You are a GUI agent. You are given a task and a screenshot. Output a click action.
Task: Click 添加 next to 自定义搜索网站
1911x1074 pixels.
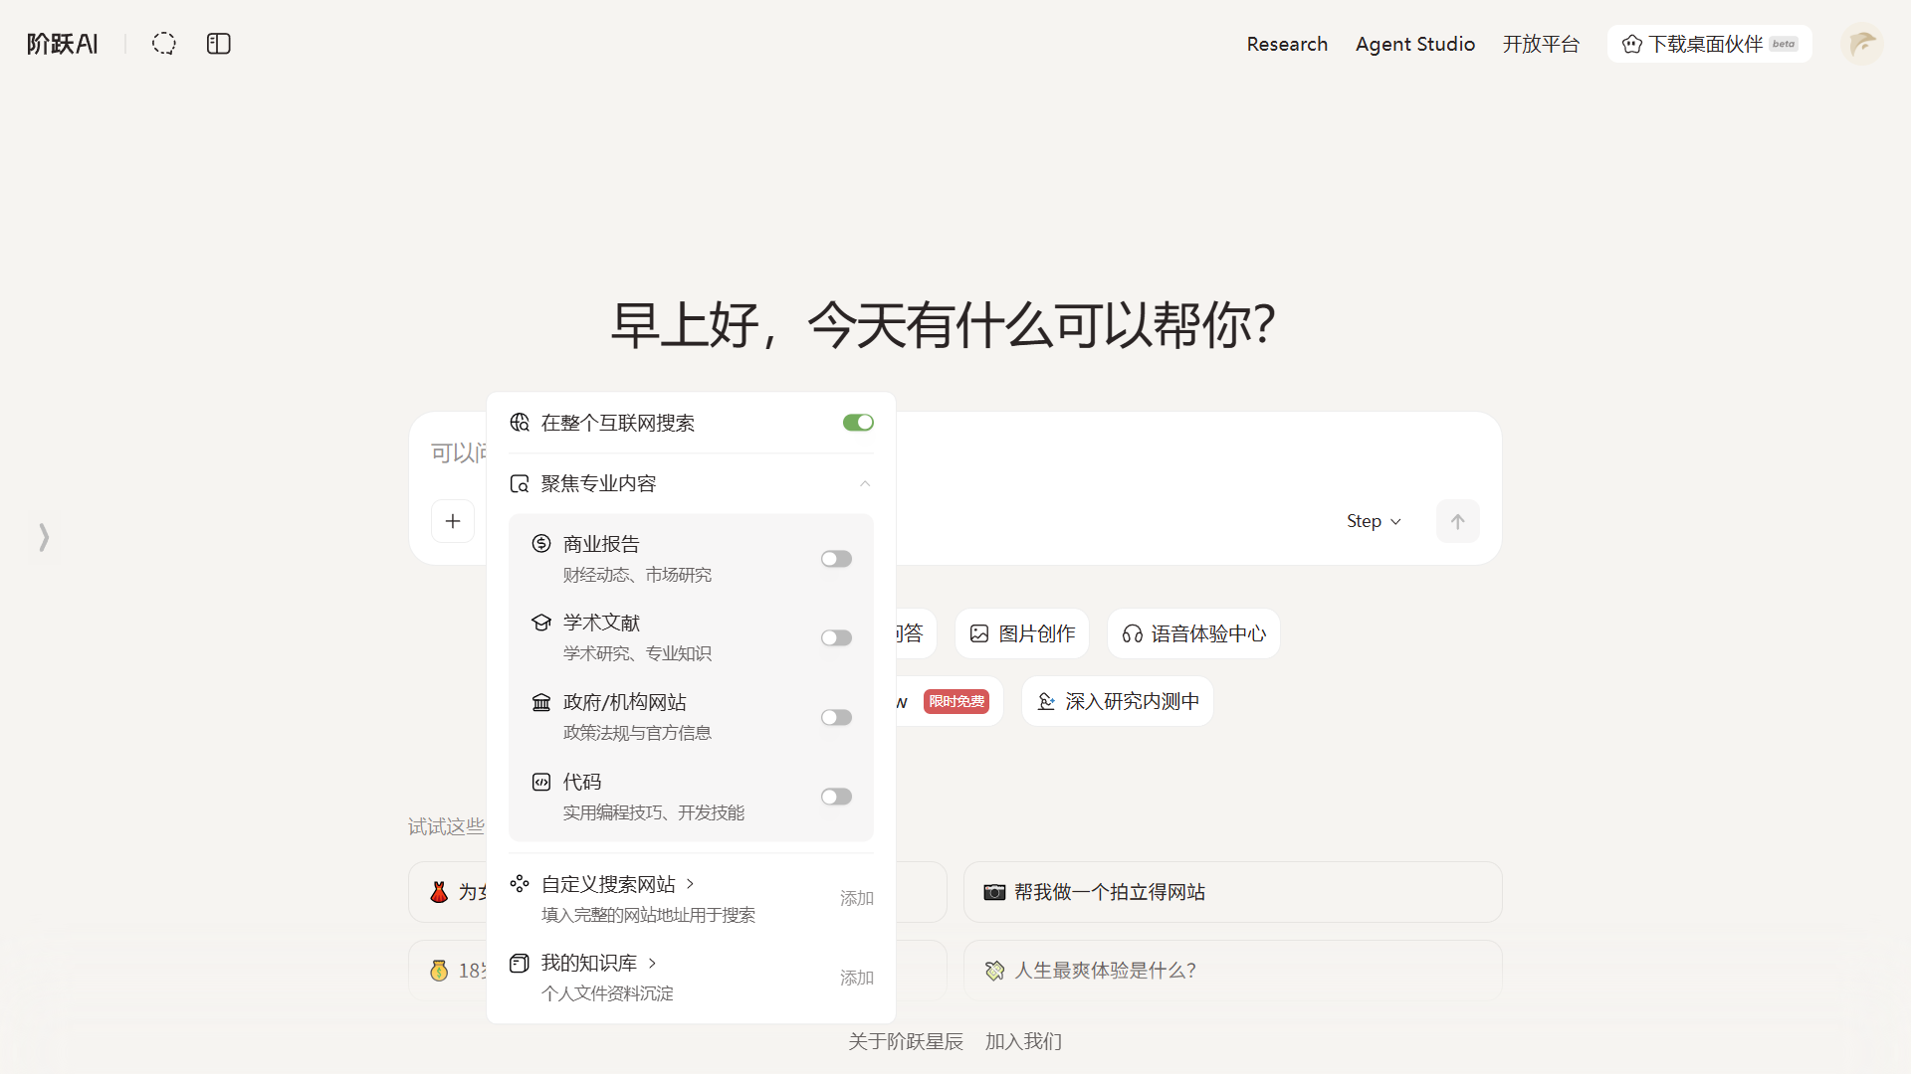856,898
